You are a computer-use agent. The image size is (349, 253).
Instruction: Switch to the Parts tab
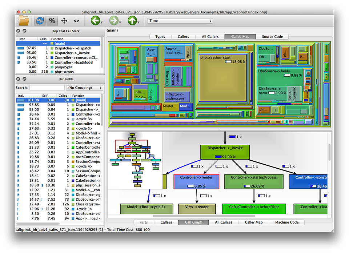(144, 222)
